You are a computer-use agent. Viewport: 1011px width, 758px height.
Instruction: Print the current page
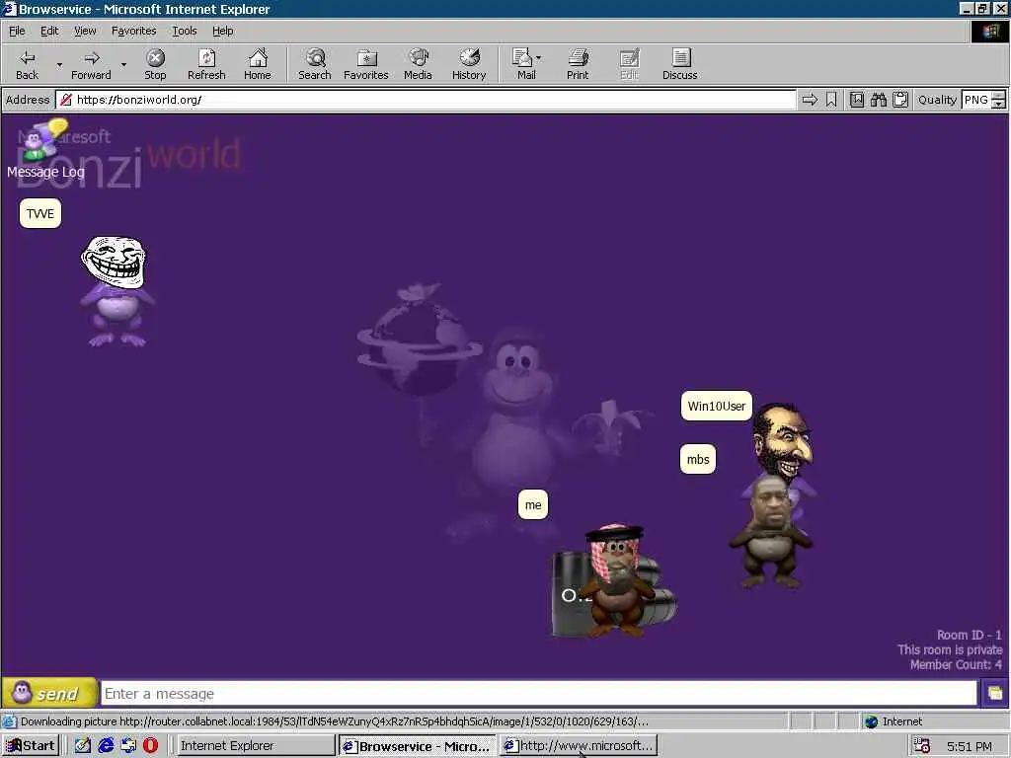[x=578, y=64]
